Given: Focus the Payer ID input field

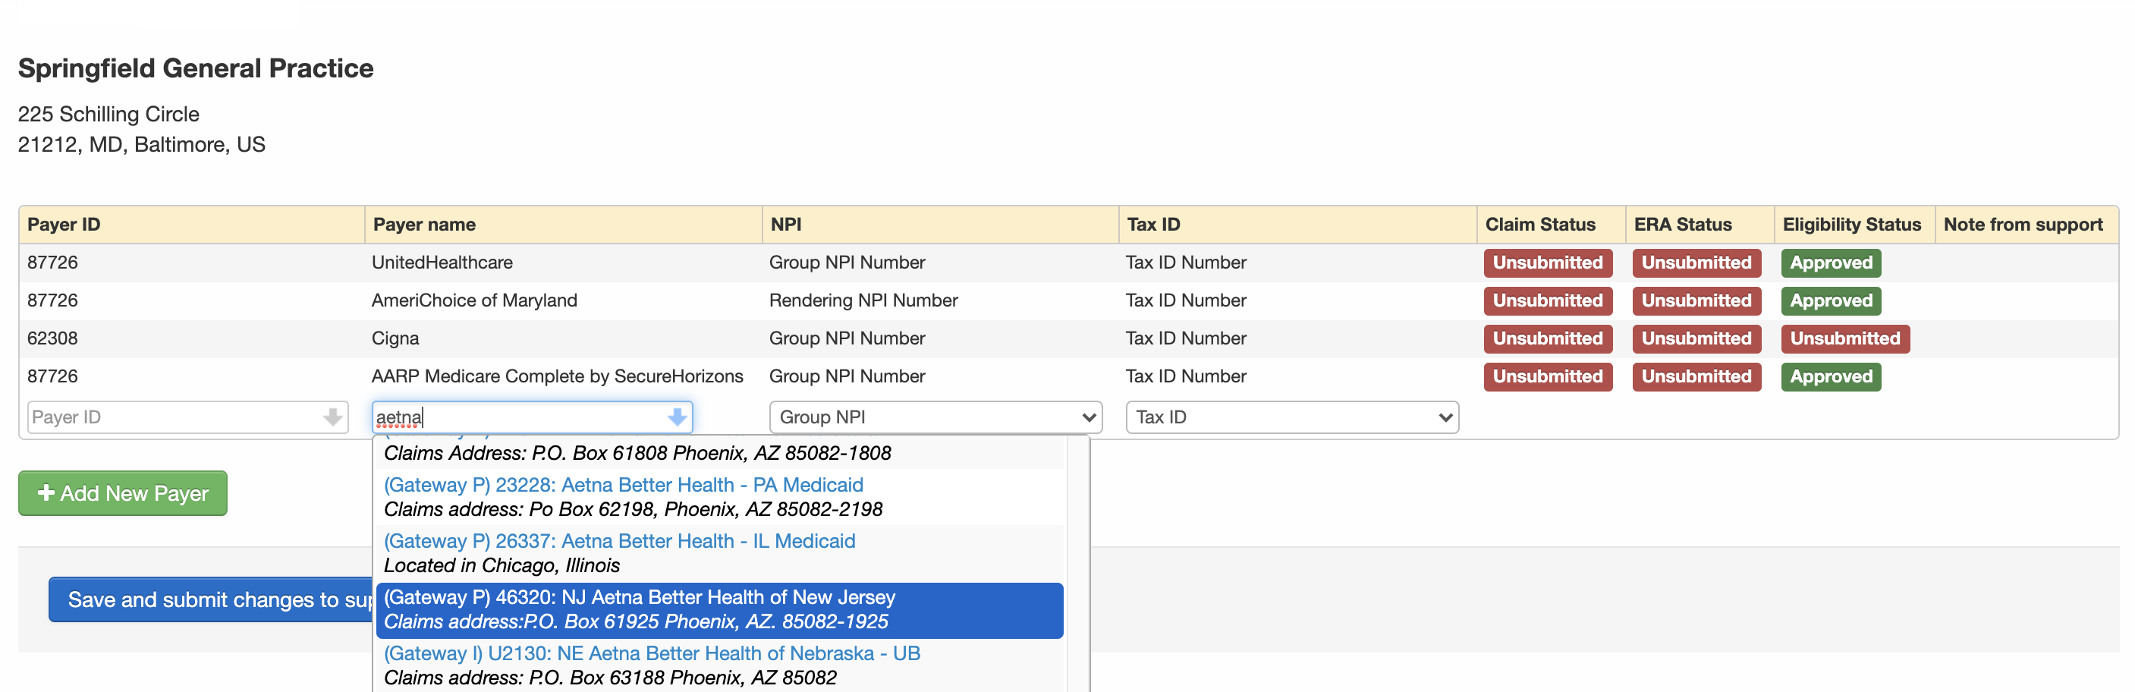Looking at the screenshot, I should [x=187, y=417].
